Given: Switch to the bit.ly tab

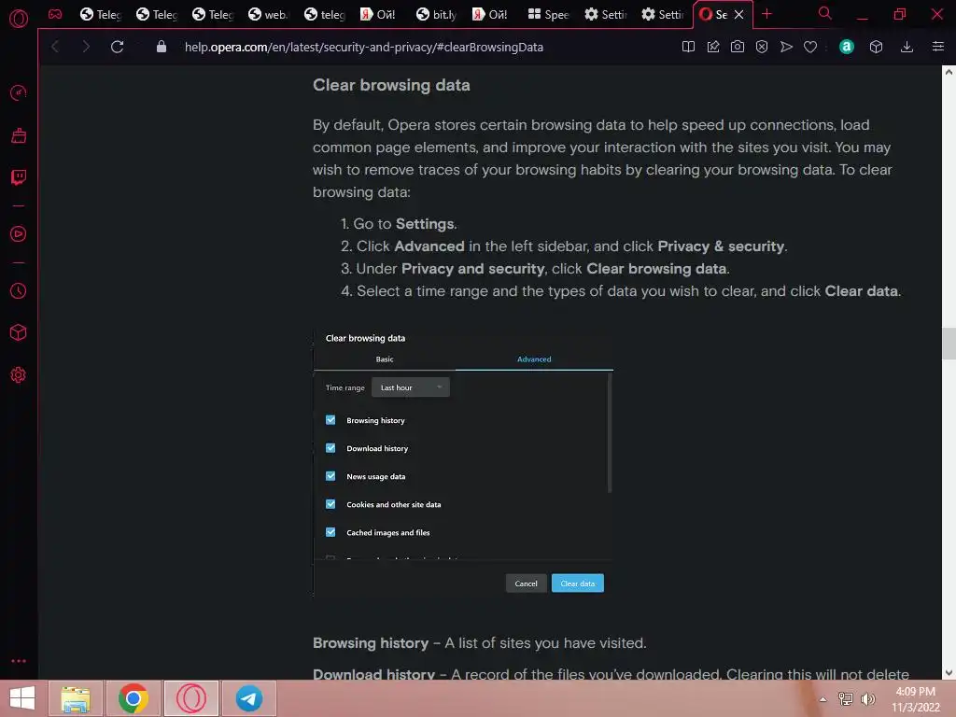Looking at the screenshot, I should pyautogui.click(x=437, y=15).
